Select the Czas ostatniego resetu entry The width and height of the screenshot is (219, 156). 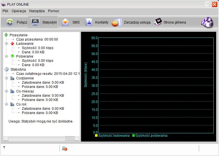48,74
